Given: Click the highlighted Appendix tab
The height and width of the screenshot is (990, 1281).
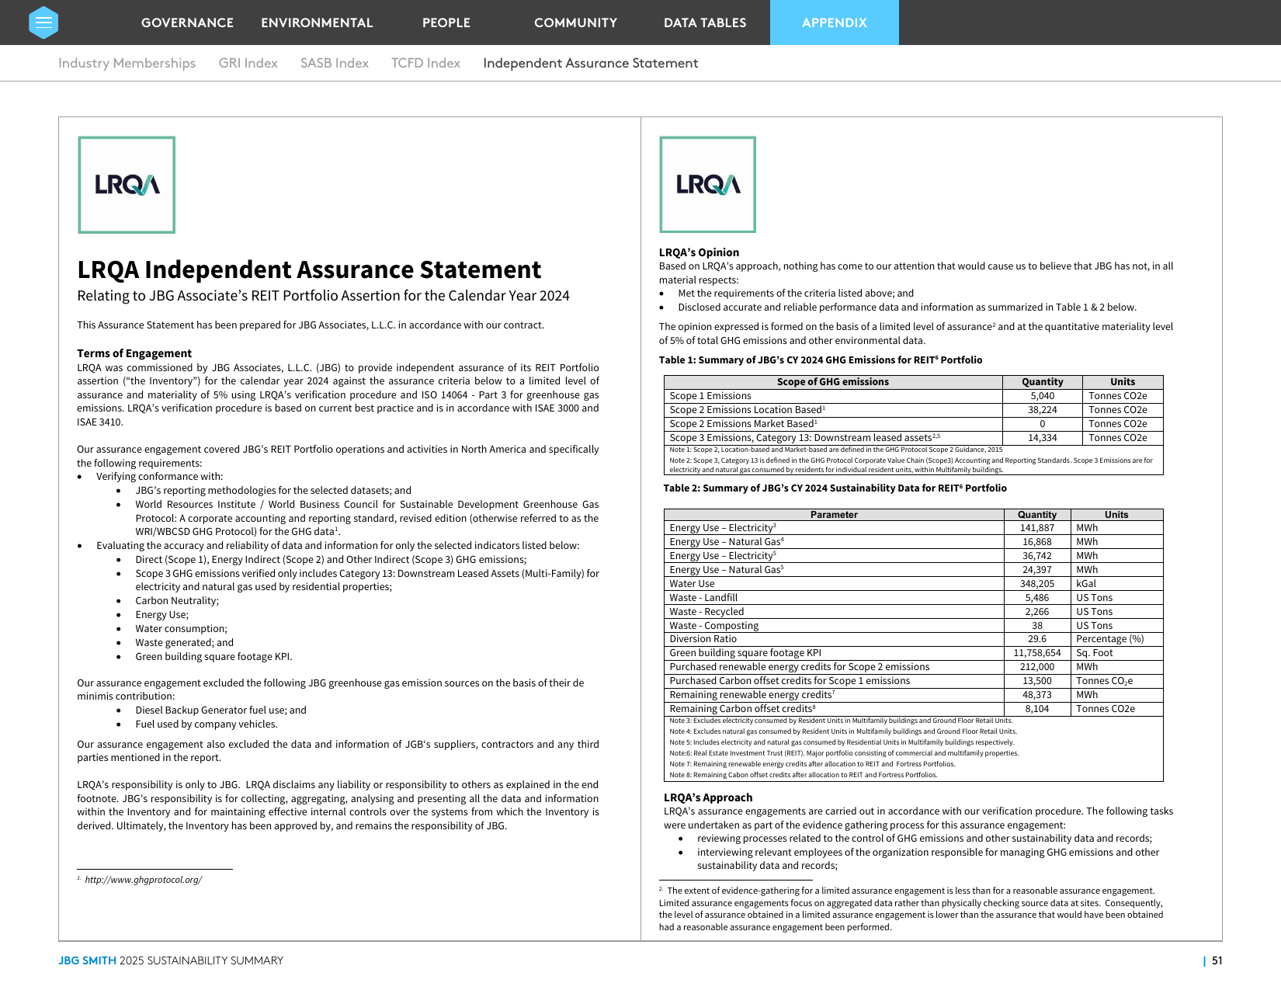Looking at the screenshot, I should click(x=835, y=23).
